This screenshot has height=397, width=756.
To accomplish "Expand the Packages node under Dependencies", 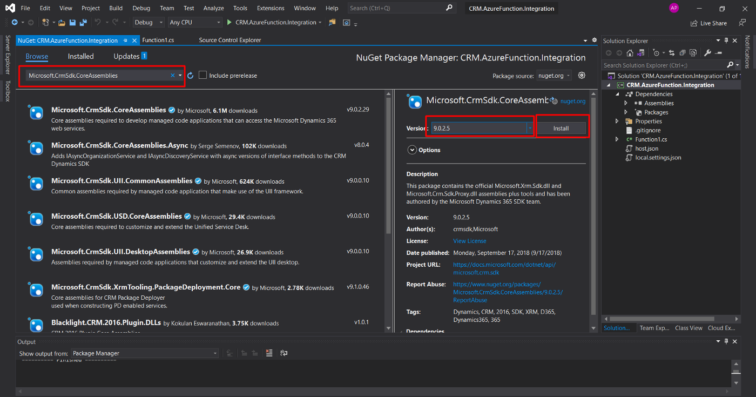I will 626,112.
